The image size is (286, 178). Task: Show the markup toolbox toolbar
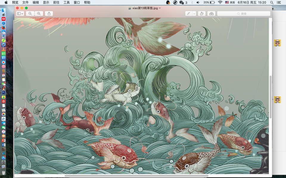[212, 14]
